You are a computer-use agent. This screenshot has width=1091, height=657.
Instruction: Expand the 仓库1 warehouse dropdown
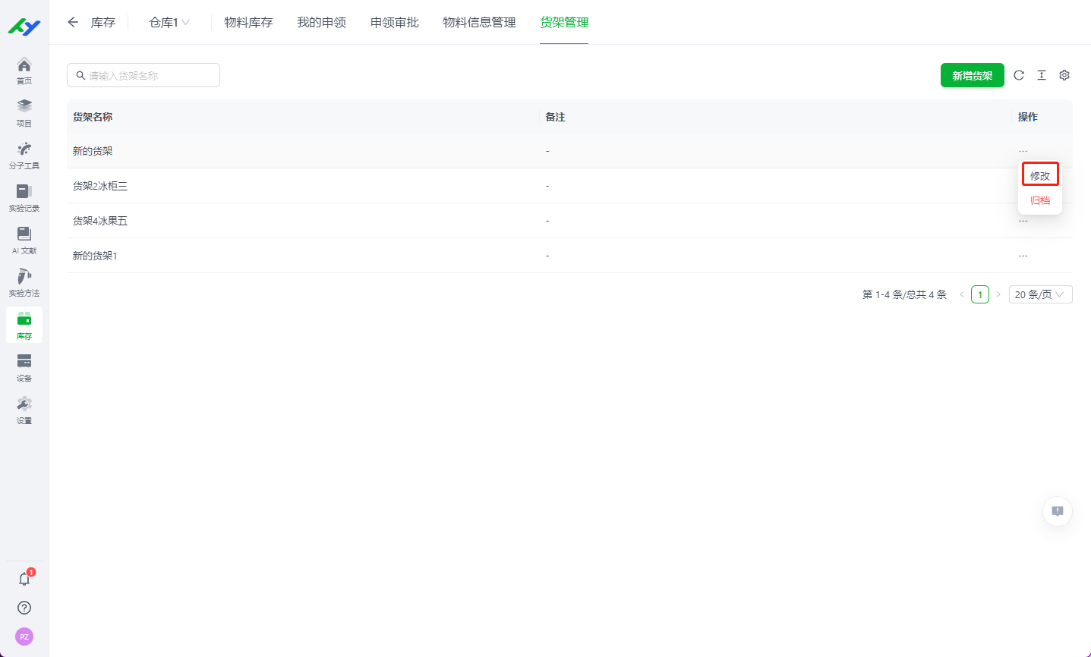[169, 23]
